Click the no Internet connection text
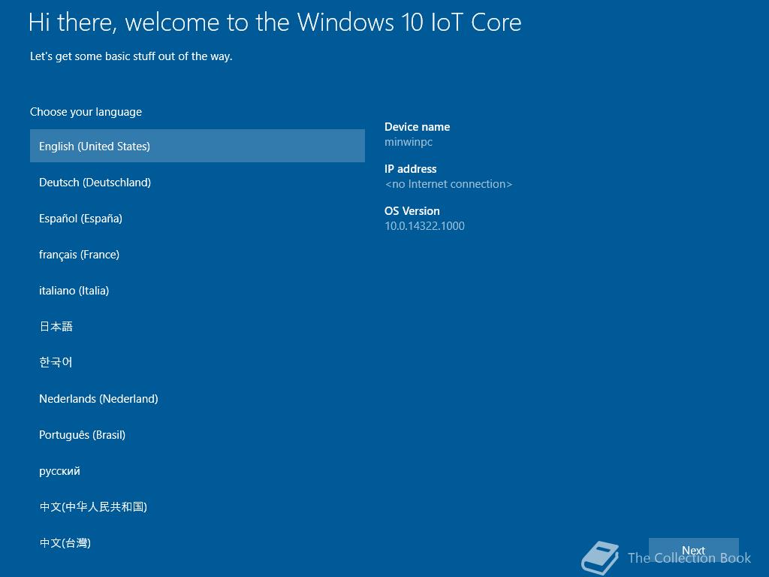 click(x=448, y=184)
